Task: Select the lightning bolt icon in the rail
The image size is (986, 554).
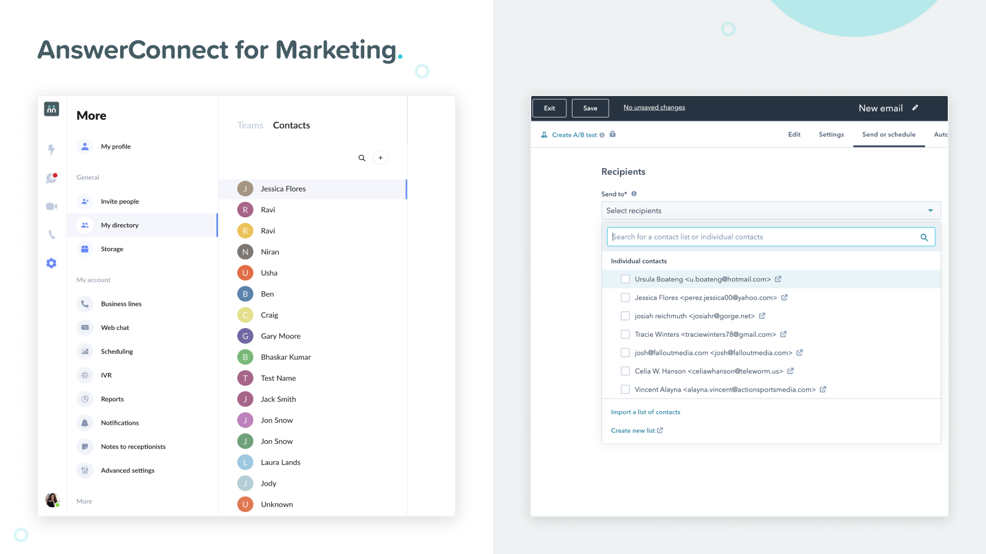Action: (x=52, y=150)
